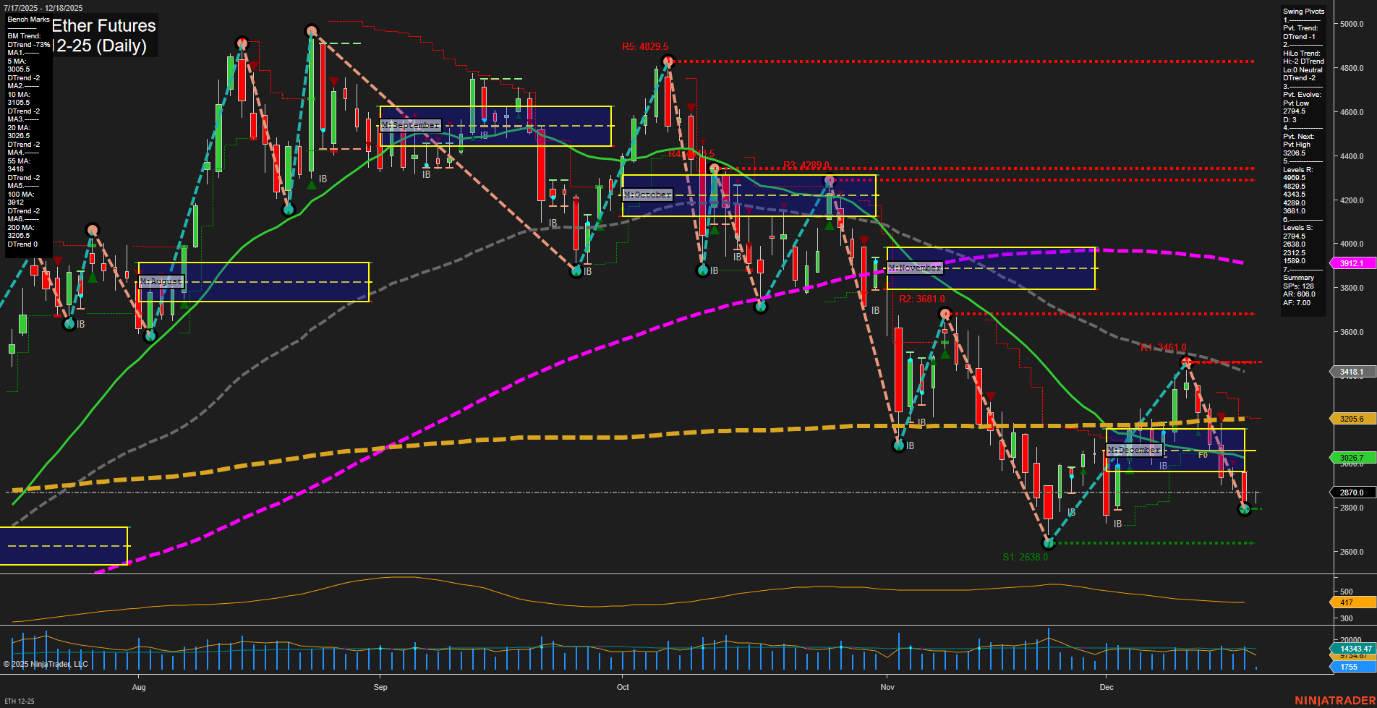The image size is (1377, 708).
Task: Select the Dec label on the time axis
Action: pos(1107,687)
